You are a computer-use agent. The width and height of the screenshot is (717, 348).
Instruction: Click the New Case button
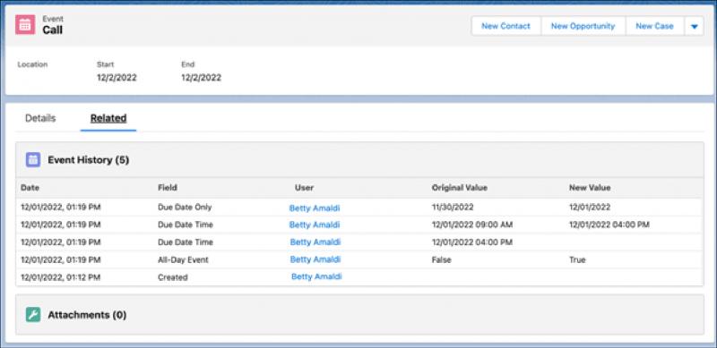654,27
